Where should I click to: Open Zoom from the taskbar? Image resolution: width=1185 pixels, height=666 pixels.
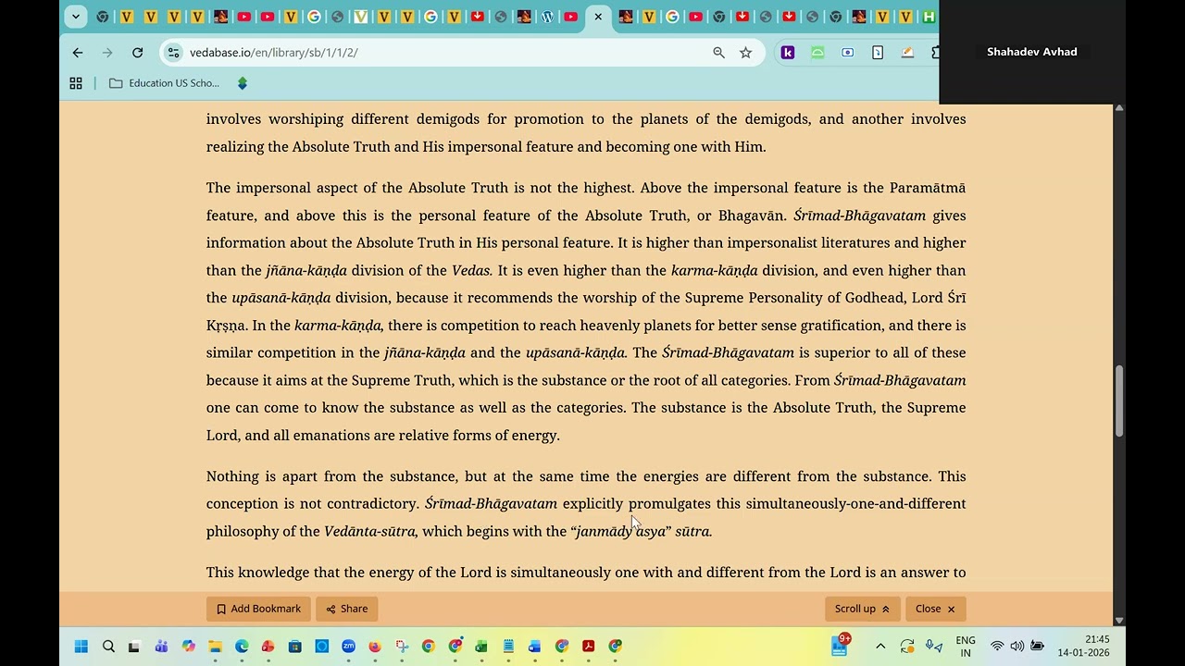(348, 647)
